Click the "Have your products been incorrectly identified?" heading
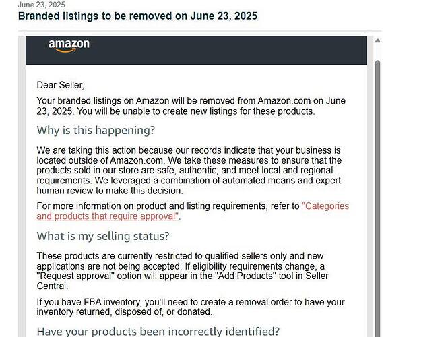The width and height of the screenshot is (446, 337). pyautogui.click(x=158, y=332)
